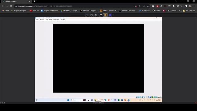The width and height of the screenshot is (197, 111).
Task: Open the browser profile avatar
Action: [x=190, y=6]
